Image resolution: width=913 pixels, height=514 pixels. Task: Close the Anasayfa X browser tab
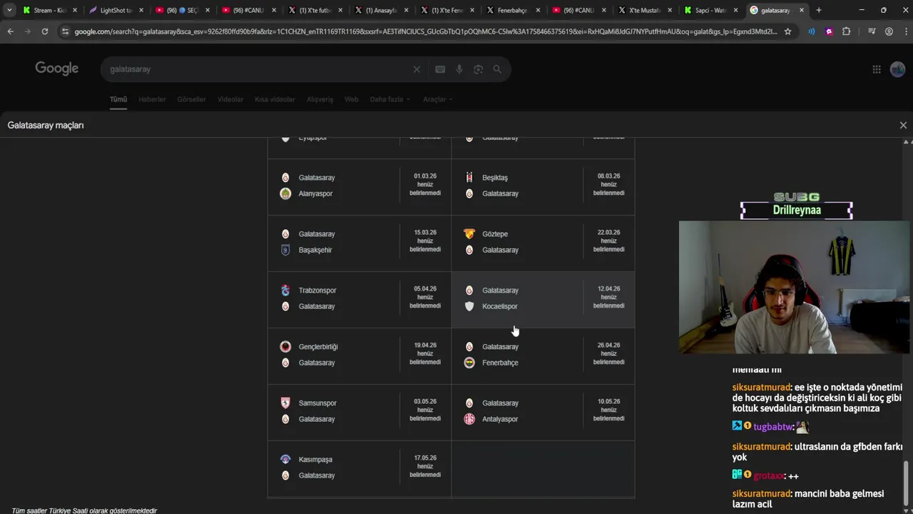pyautogui.click(x=406, y=10)
